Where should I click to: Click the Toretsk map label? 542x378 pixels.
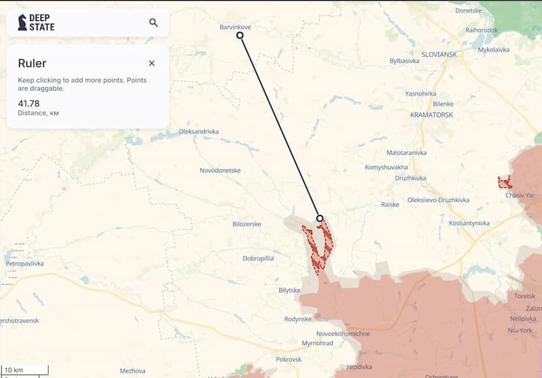pos(524,296)
